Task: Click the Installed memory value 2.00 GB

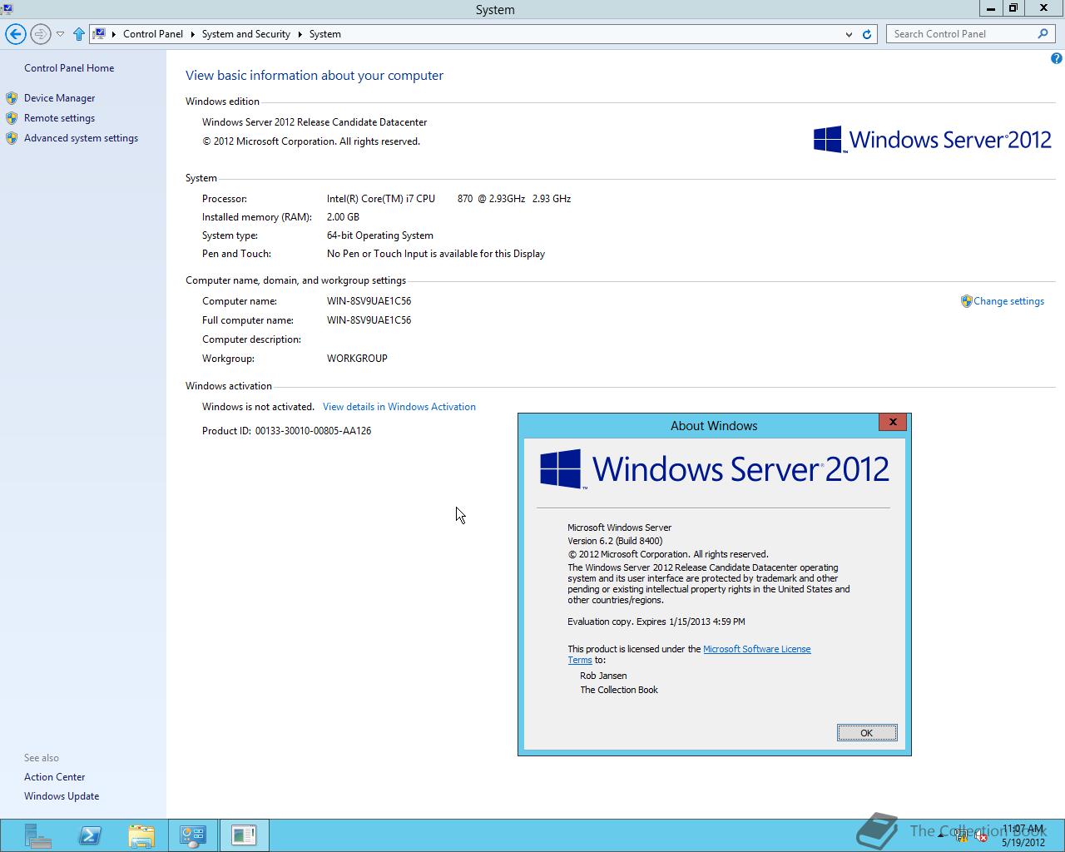Action: tap(343, 217)
